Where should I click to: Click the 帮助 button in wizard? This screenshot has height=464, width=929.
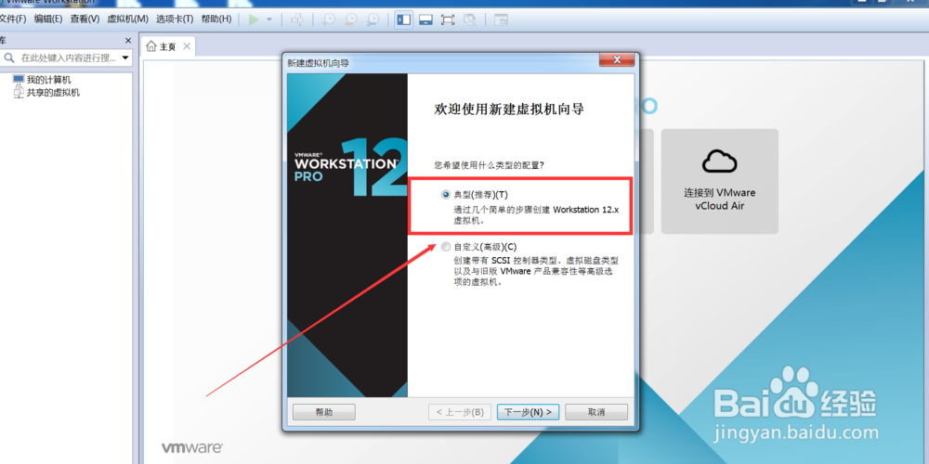tap(324, 412)
